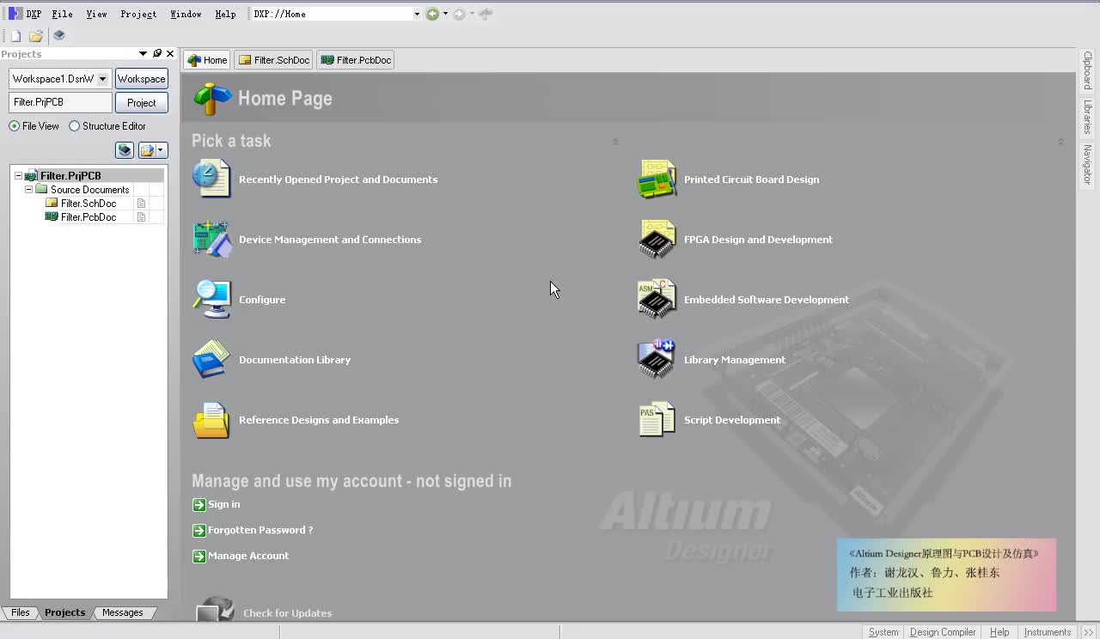Open the Navigator side panel
This screenshot has width=1100, height=639.
tap(1087, 165)
